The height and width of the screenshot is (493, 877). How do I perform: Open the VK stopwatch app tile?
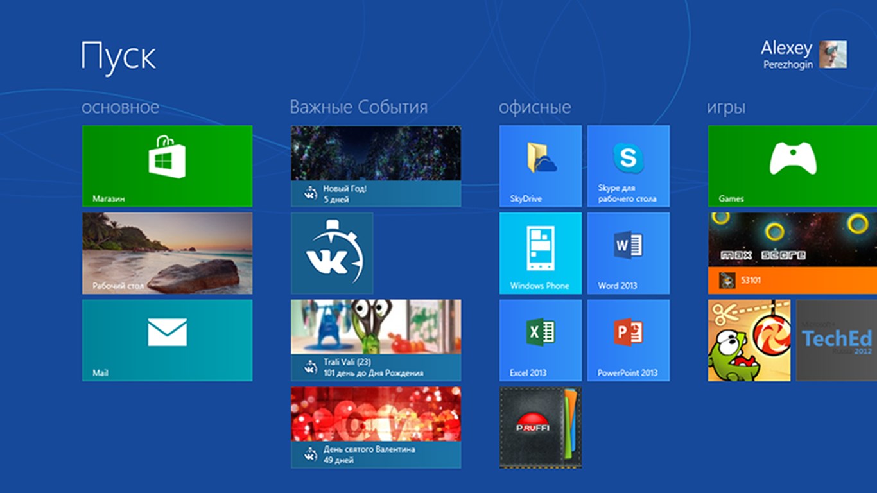[332, 253]
